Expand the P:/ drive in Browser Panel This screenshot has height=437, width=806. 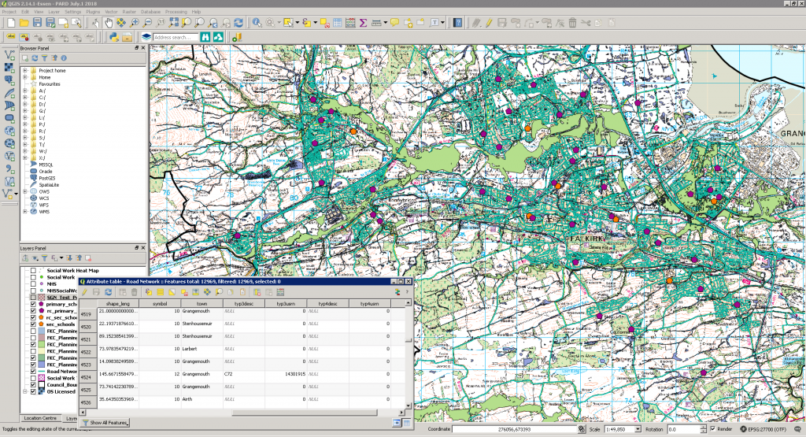24,124
